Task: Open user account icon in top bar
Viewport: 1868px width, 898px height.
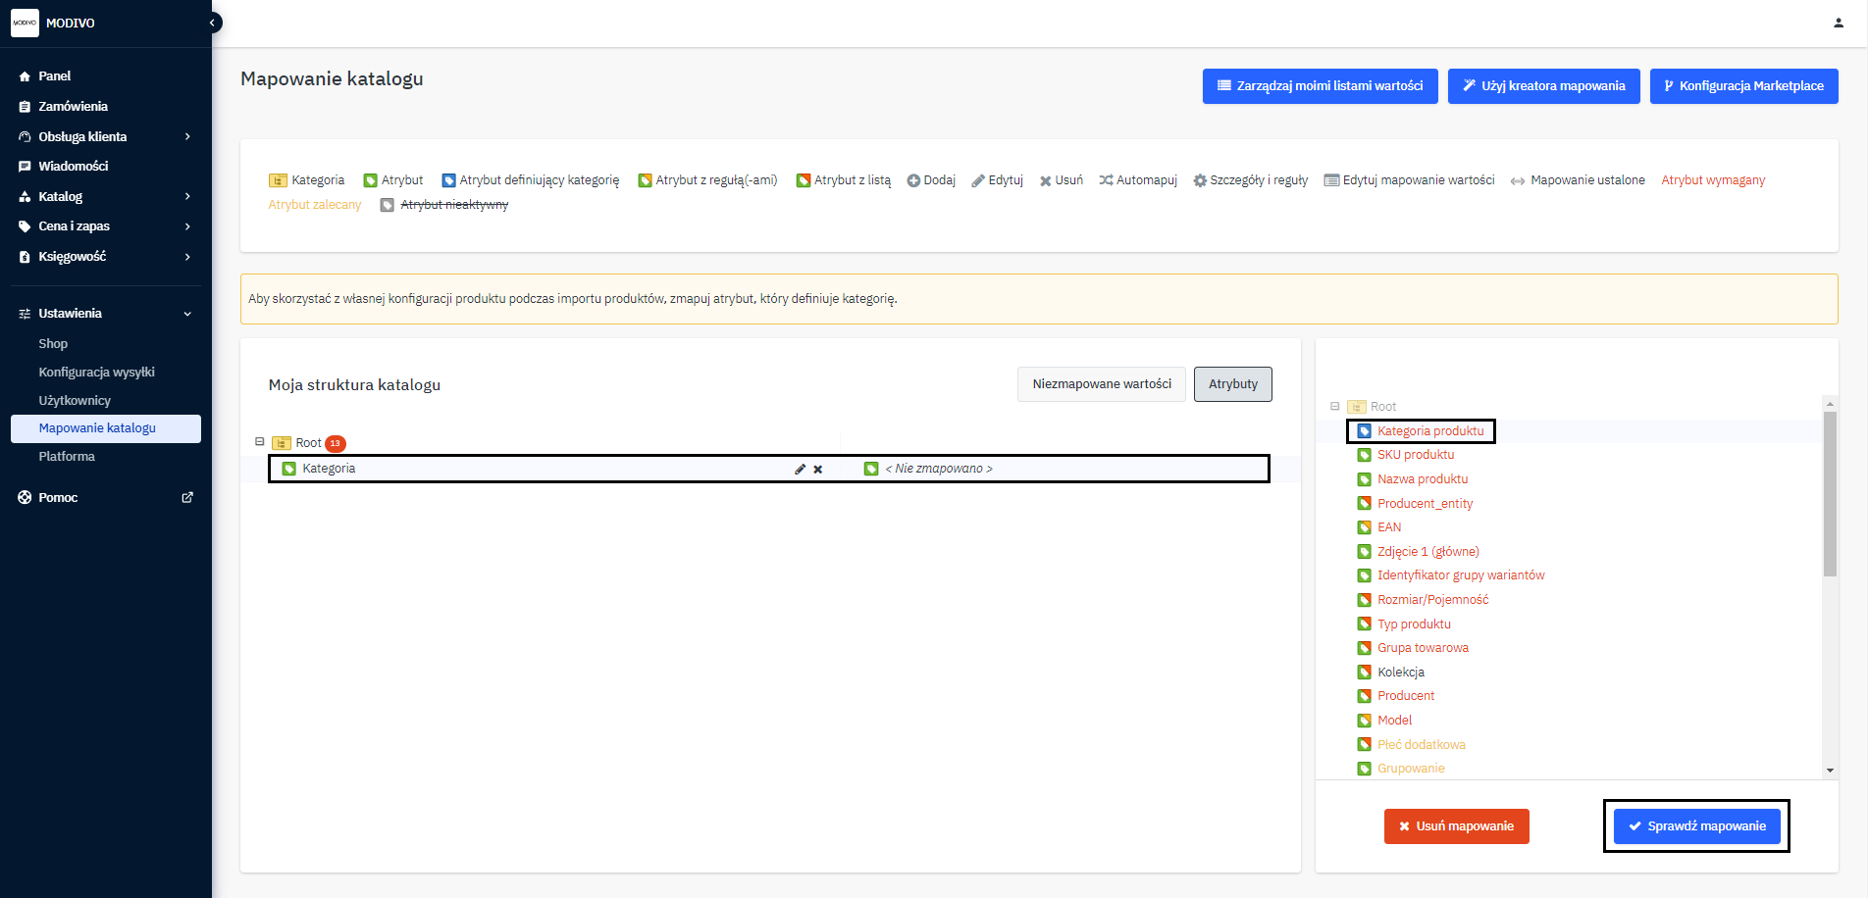Action: (x=1838, y=23)
